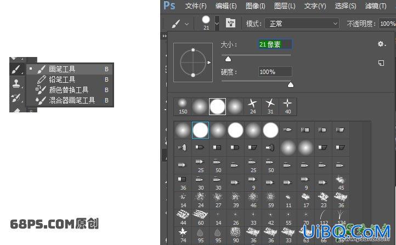Screen dimensions: 396x245
Task: Create new brush preset from current brush
Action: click(381, 63)
